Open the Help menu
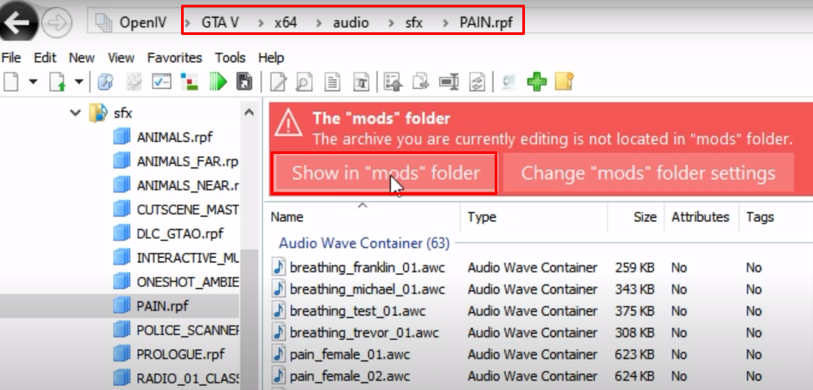Image resolution: width=813 pixels, height=390 pixels. (x=271, y=58)
